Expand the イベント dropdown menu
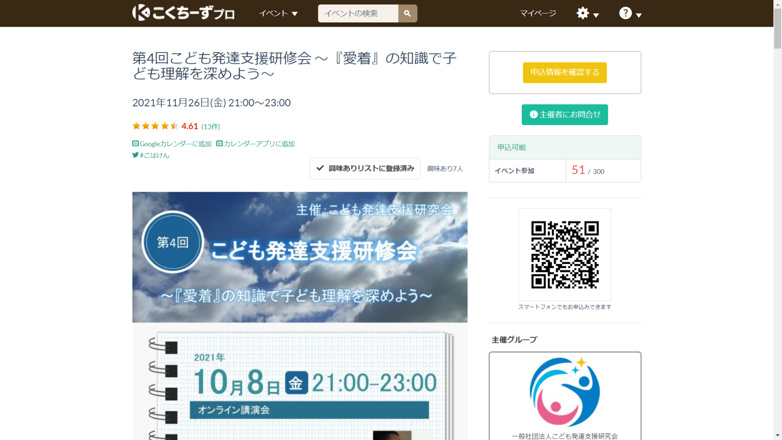 click(x=278, y=13)
